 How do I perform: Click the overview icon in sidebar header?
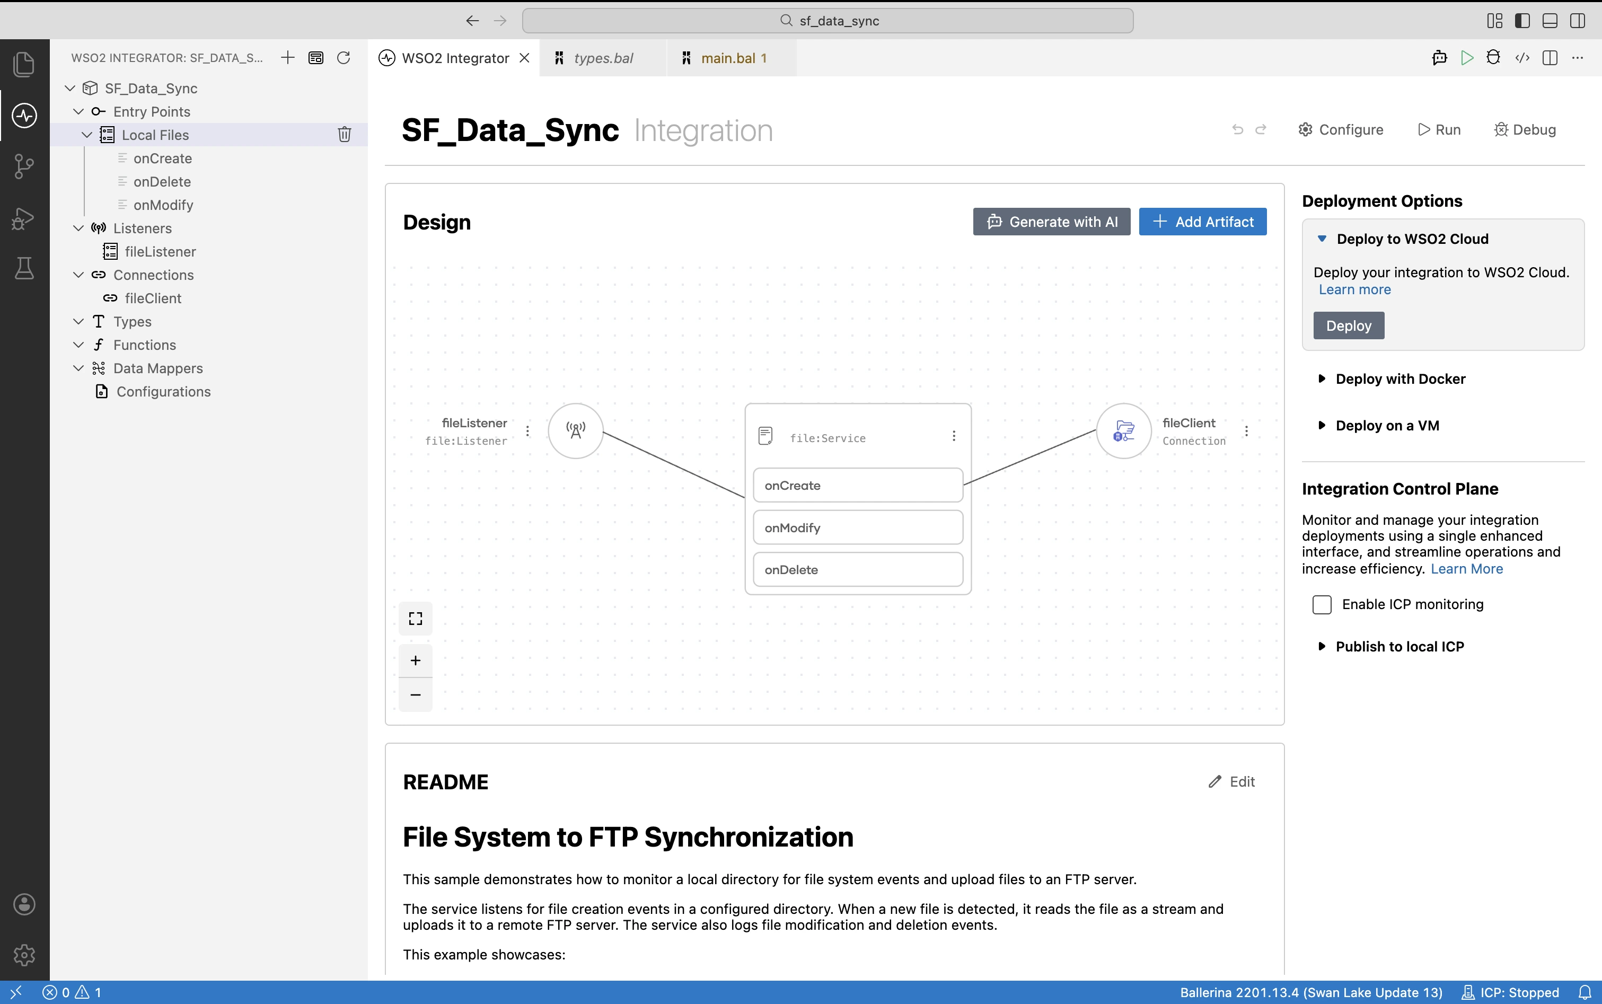316,58
